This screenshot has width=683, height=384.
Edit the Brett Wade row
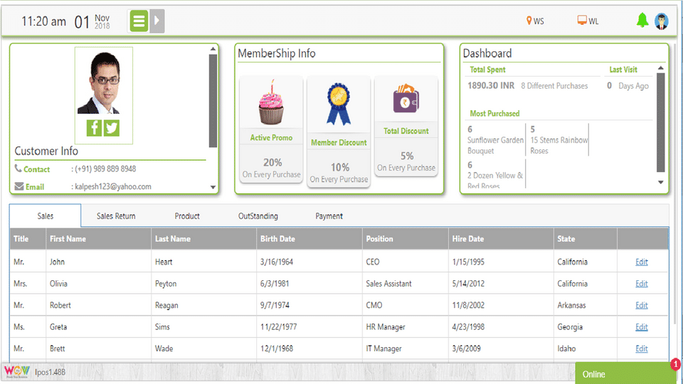[x=642, y=348]
